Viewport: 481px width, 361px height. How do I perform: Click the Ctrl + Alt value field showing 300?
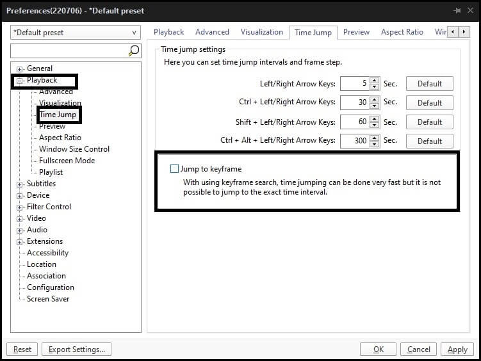click(x=355, y=141)
